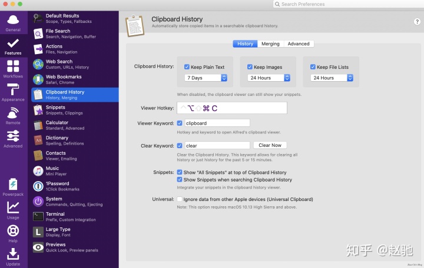The image size is (424, 268).
Task: Open Keep Images 24 Hours dropdown
Action: (269, 78)
